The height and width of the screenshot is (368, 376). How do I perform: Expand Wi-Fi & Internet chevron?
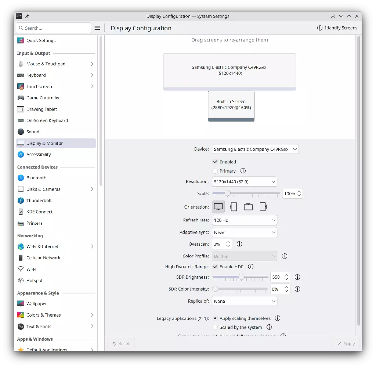92,246
